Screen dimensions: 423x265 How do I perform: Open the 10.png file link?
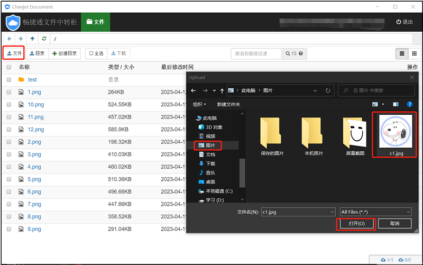click(x=35, y=105)
